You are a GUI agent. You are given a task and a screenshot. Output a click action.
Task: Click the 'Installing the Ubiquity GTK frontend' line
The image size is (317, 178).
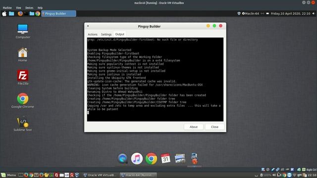116,78
